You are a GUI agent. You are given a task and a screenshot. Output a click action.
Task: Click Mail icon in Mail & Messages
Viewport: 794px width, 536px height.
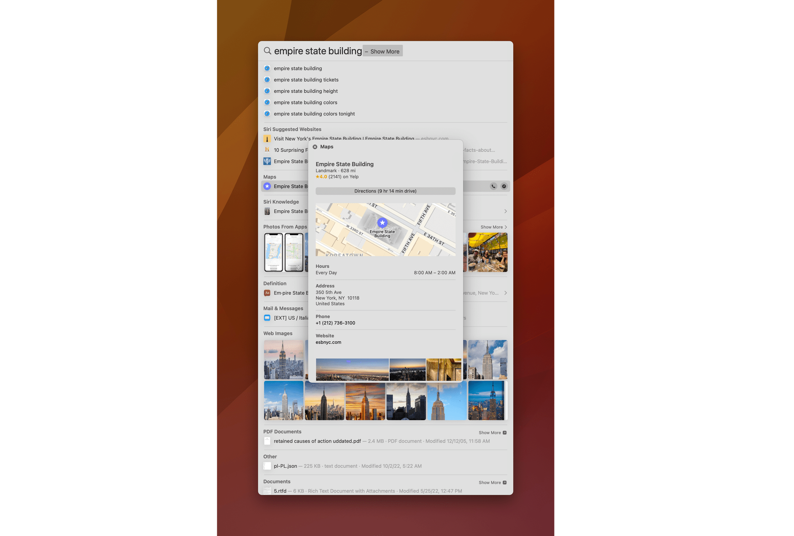[x=267, y=318]
